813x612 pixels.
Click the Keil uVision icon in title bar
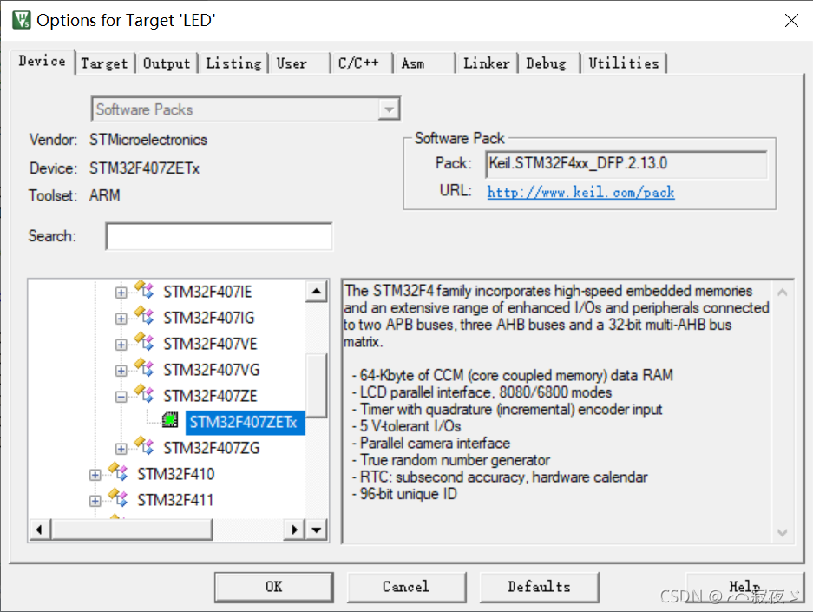tap(22, 20)
